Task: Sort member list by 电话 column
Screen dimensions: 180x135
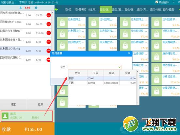Action: pos(112,73)
